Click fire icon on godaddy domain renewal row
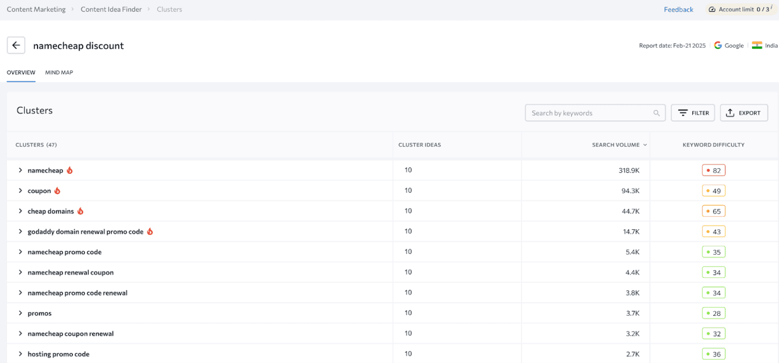 150,231
